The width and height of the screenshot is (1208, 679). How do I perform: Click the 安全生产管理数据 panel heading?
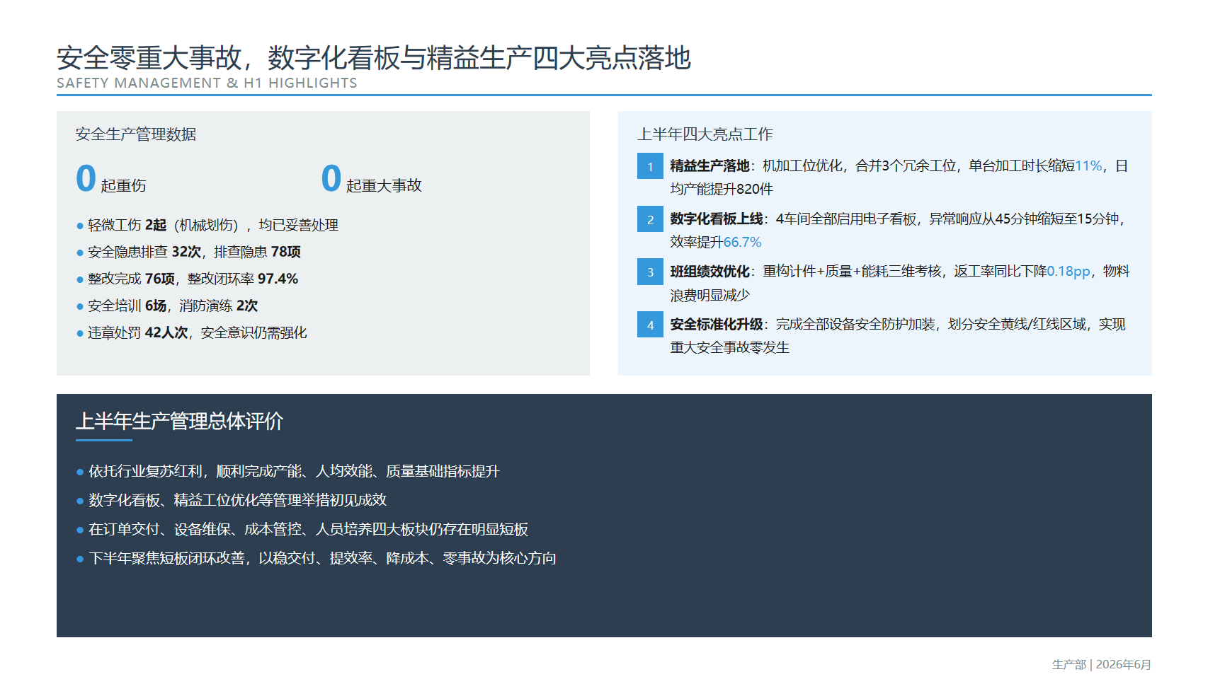tap(136, 134)
